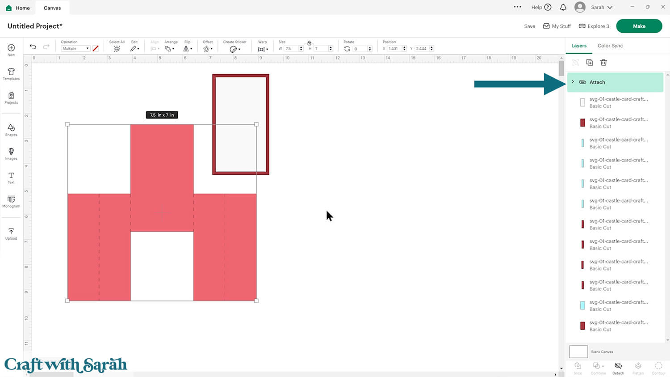
Task: Click the Width stepper arrows
Action: (x=301, y=49)
